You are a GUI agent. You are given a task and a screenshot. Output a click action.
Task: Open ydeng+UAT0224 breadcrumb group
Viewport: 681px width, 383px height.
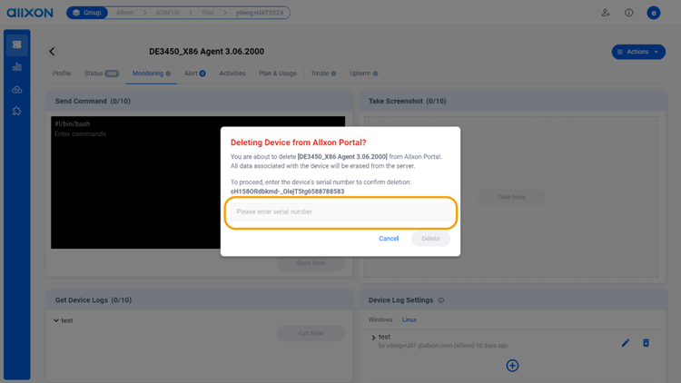260,13
